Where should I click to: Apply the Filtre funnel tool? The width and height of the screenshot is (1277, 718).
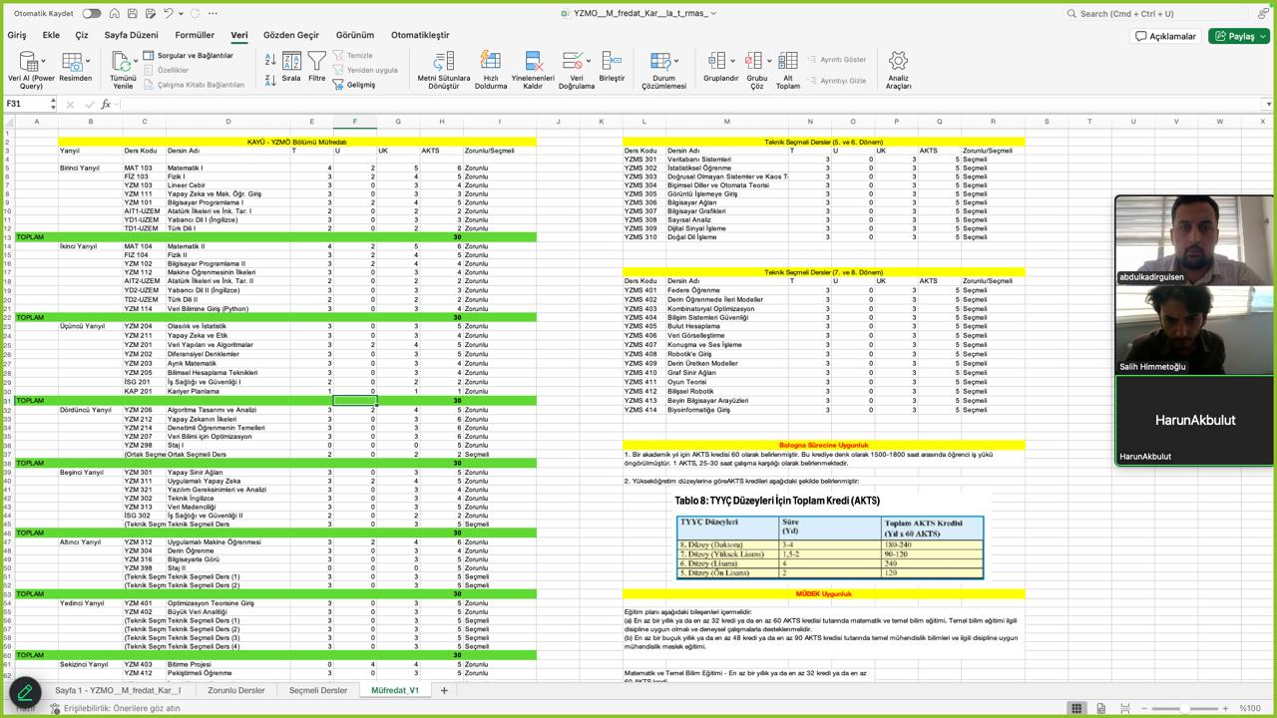(317, 67)
